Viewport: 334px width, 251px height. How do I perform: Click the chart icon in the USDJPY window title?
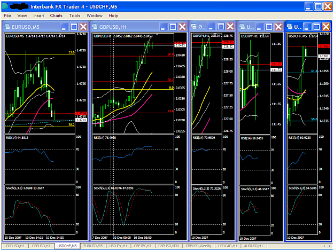pyautogui.click(x=242, y=27)
